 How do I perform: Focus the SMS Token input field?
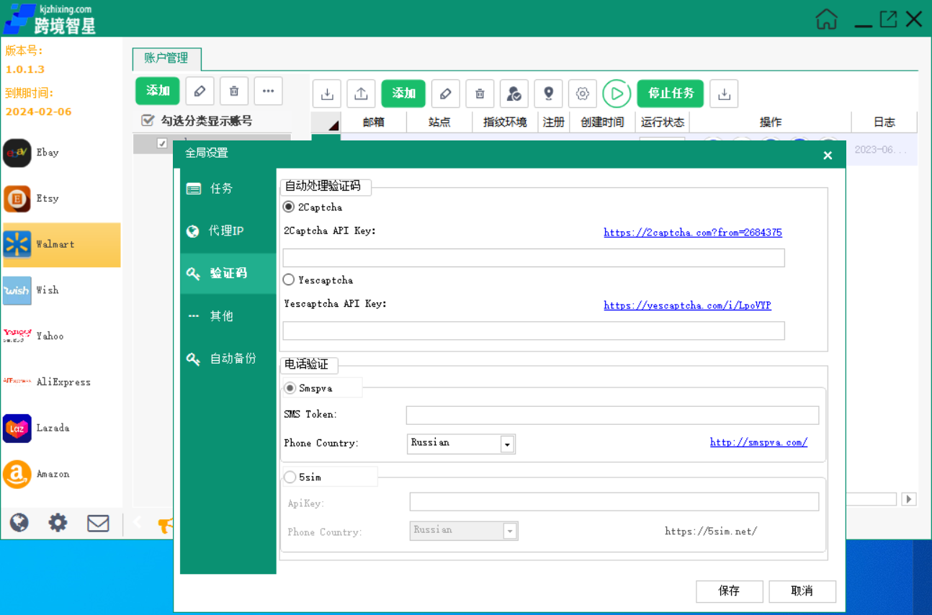612,416
